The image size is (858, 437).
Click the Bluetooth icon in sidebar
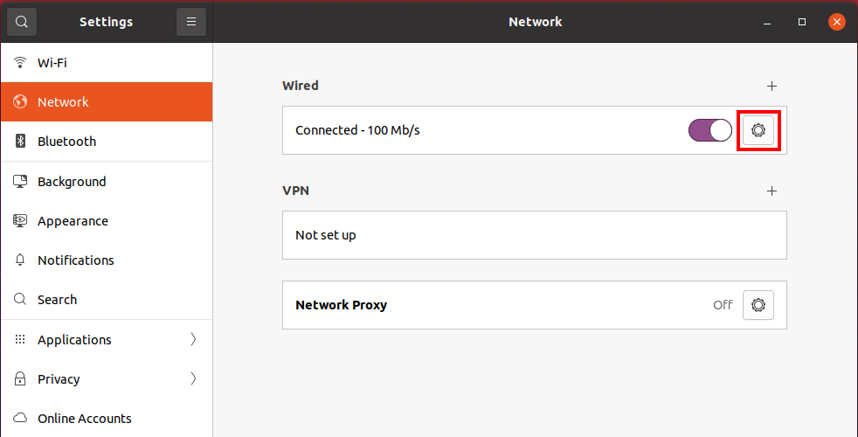coord(21,142)
